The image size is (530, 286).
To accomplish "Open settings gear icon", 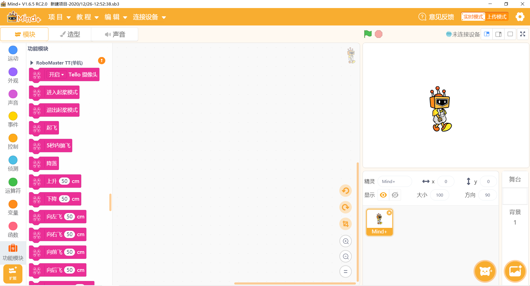I will (x=520, y=17).
